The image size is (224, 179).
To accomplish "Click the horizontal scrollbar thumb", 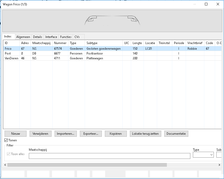I will [x=87, y=165].
